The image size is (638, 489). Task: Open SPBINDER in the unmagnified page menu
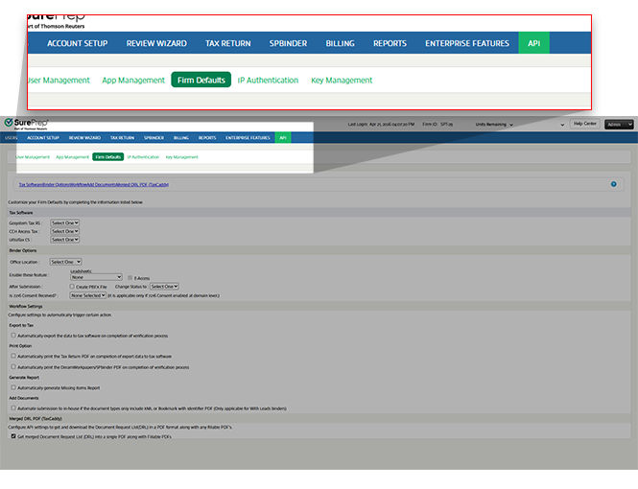[x=154, y=138]
